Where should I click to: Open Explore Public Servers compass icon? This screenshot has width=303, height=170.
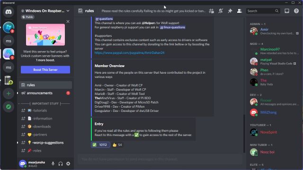9,107
